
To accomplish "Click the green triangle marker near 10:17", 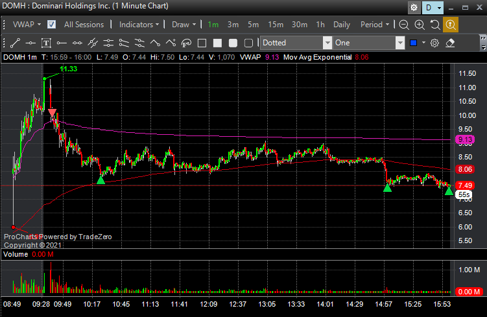I will [101, 180].
